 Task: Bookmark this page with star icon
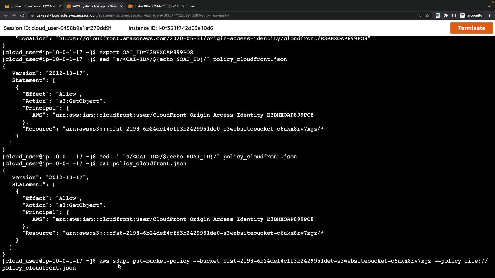[427, 15]
